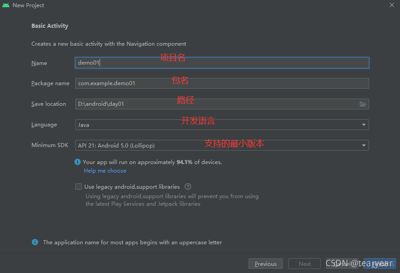Click the 'Using legacy android.support libraries' note

click(172, 200)
